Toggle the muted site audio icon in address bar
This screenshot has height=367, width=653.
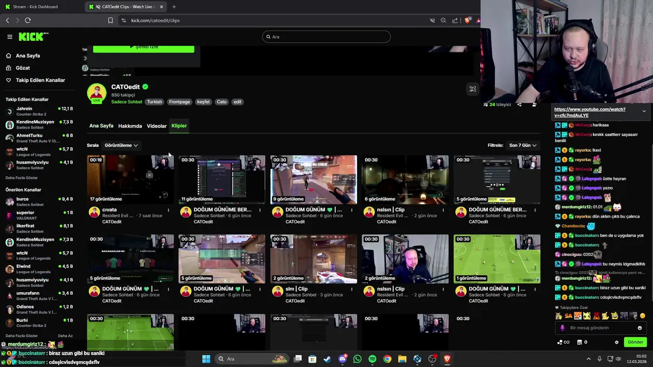(x=432, y=20)
